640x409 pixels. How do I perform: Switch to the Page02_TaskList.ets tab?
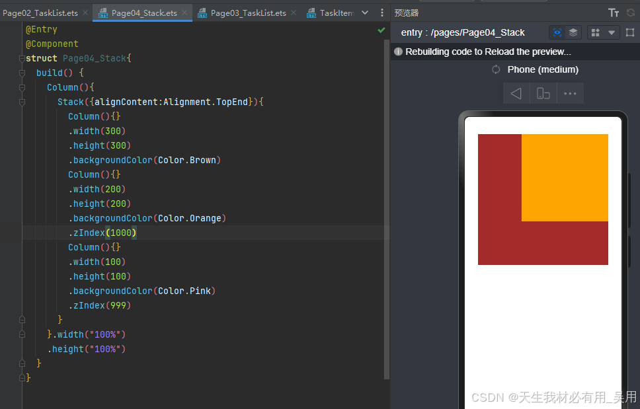(40, 13)
